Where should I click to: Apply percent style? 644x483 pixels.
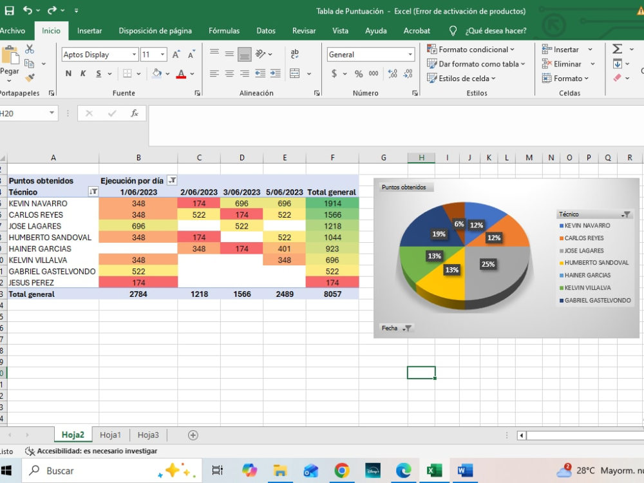coord(359,73)
